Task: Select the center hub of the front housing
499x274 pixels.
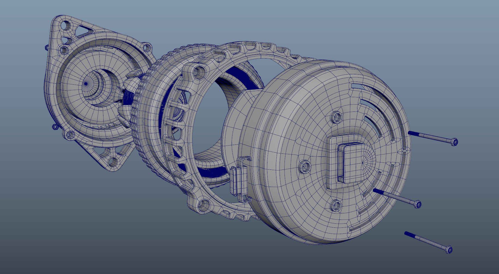Action: coord(91,87)
